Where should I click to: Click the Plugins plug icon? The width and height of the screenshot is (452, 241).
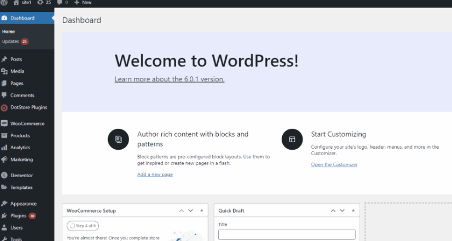click(4, 216)
